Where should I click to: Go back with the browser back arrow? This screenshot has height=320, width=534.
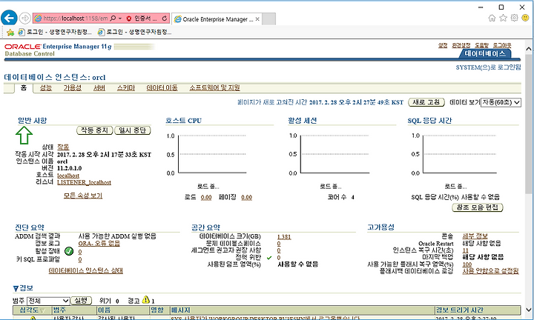tap(9, 18)
